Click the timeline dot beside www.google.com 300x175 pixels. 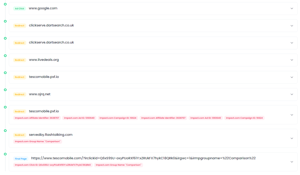tap(5, 4)
